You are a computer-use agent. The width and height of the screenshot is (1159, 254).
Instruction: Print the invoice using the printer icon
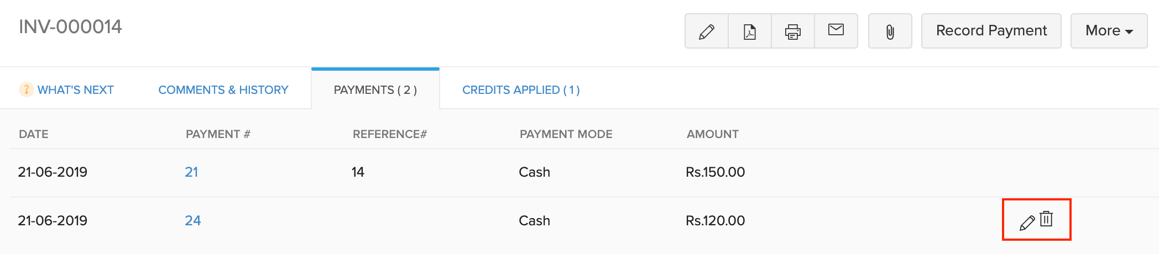point(792,31)
